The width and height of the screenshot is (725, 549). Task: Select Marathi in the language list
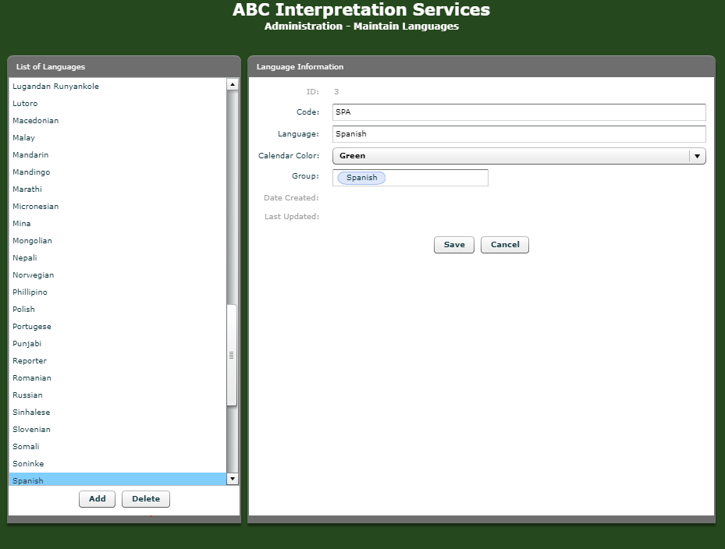pyautogui.click(x=118, y=189)
